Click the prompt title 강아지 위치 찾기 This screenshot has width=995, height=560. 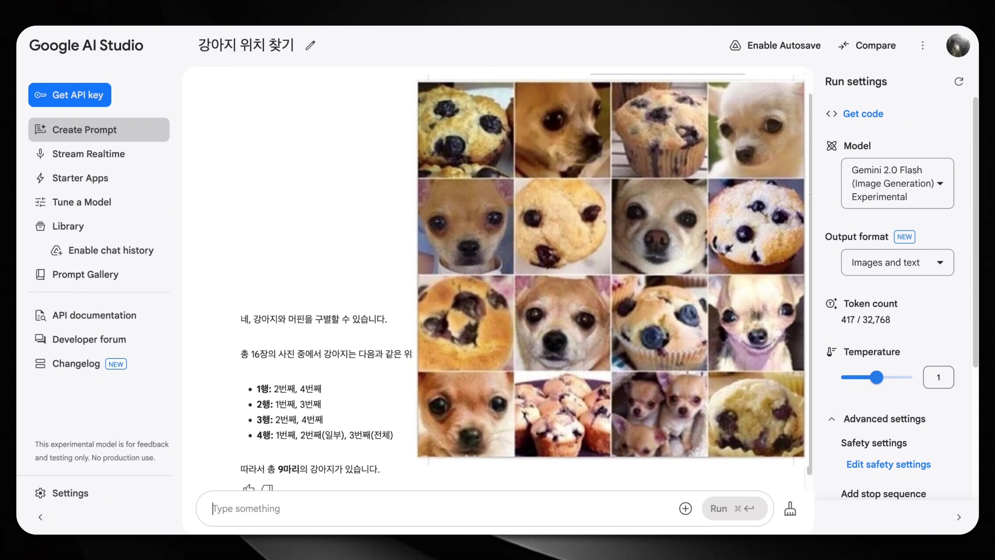pos(246,45)
